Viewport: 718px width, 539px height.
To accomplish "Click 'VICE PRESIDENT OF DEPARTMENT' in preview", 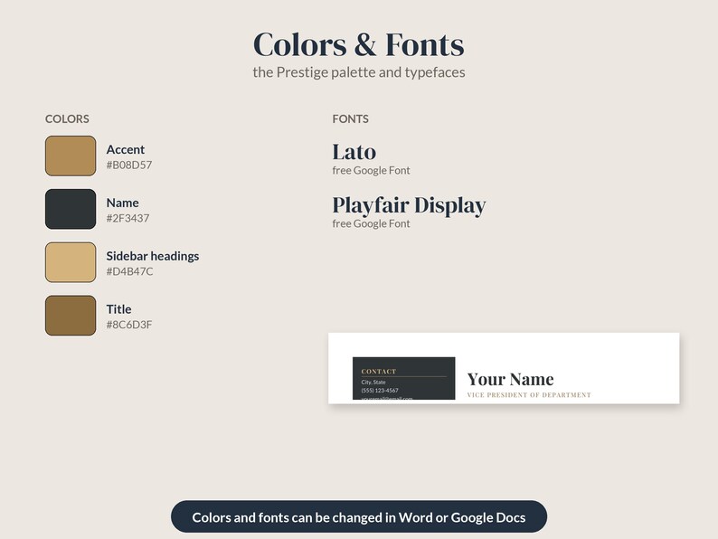I will (529, 394).
